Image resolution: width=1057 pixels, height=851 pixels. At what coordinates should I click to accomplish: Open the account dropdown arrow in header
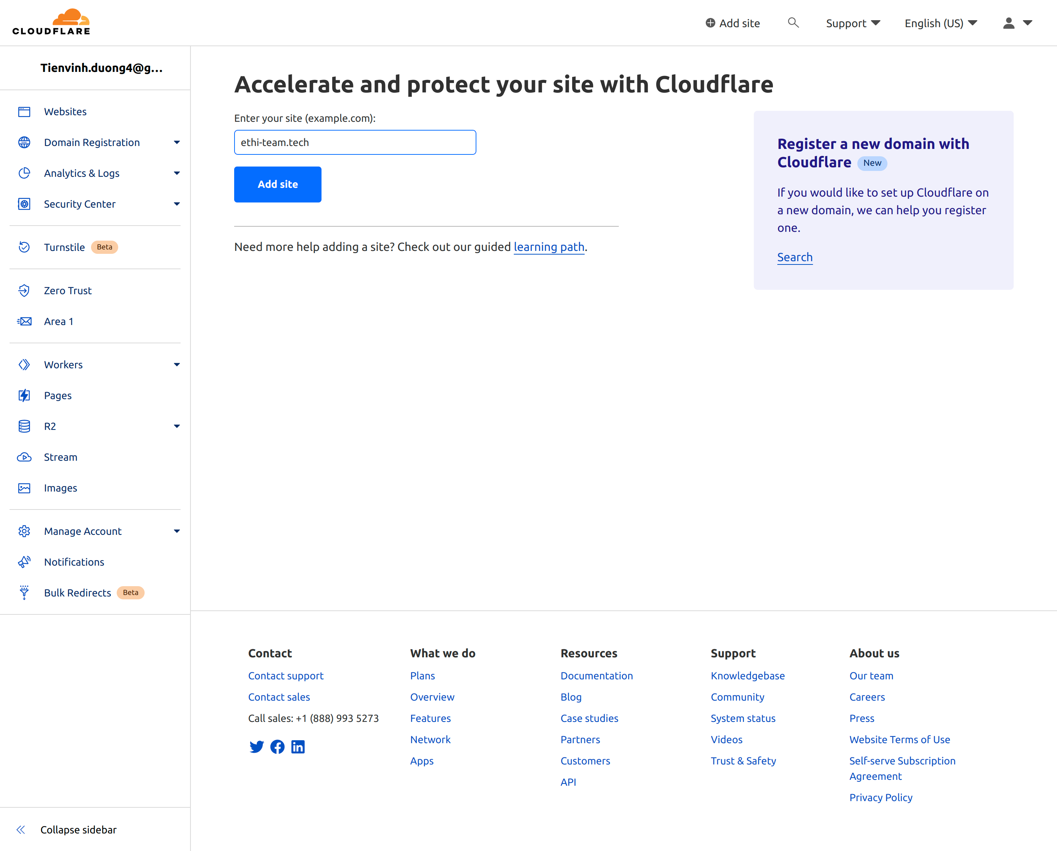click(x=1028, y=23)
